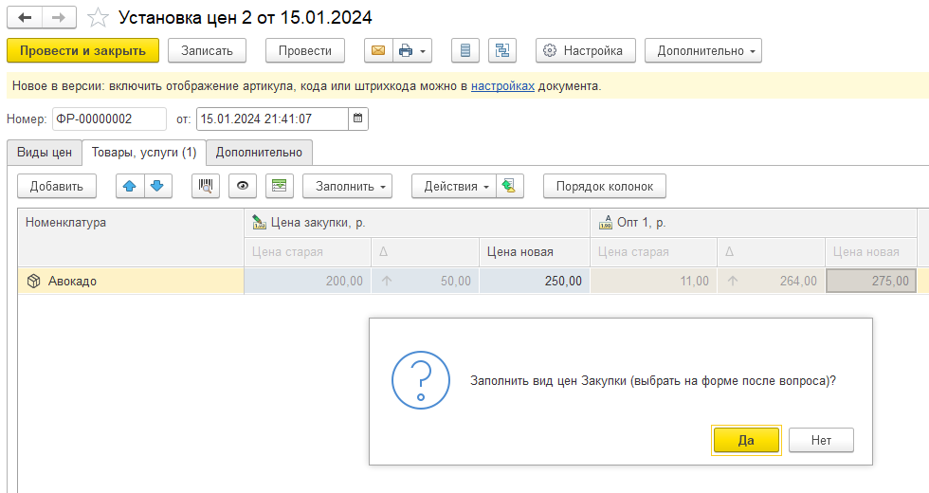Screen dimensions: 929x493
Task: Send document by email using envelope icon
Action: (378, 51)
